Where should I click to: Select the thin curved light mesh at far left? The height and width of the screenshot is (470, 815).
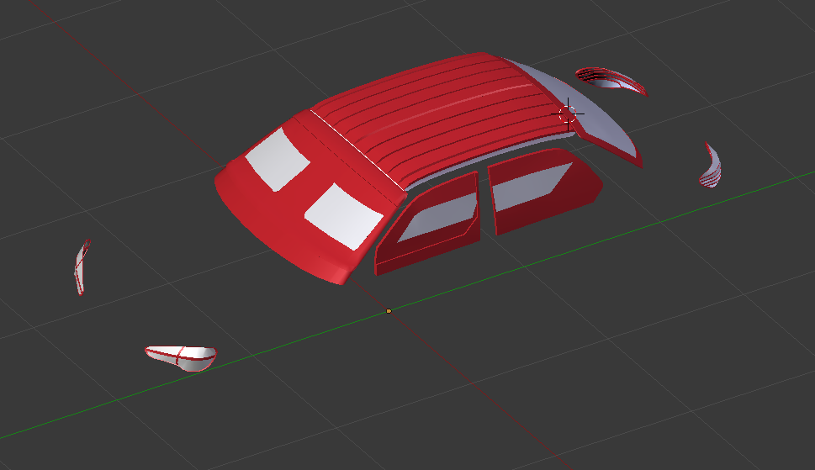[x=82, y=267]
